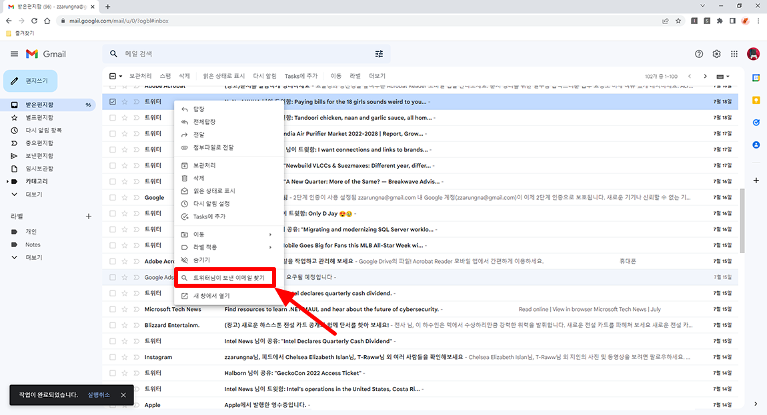This screenshot has height=415, width=767.
Task: Click the email list vertical scrollbar
Action: [x=742, y=220]
